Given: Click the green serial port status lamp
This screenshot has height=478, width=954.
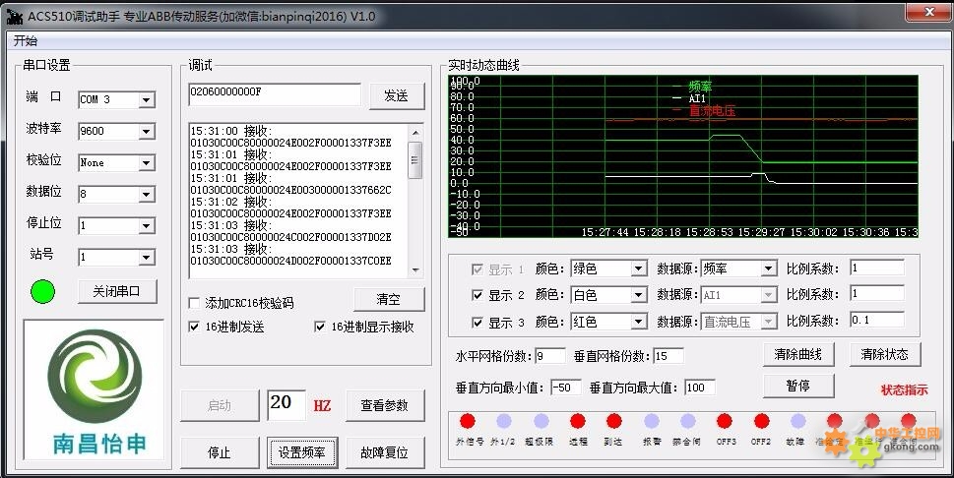Looking at the screenshot, I should (42, 291).
